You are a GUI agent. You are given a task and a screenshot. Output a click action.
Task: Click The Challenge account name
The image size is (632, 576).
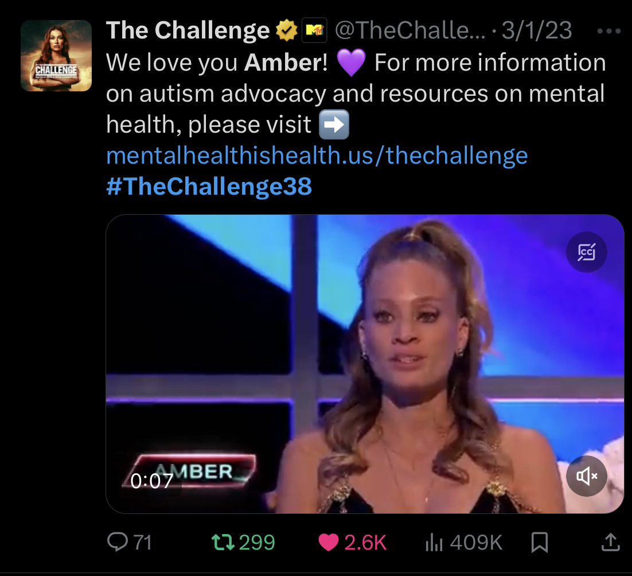click(x=188, y=30)
